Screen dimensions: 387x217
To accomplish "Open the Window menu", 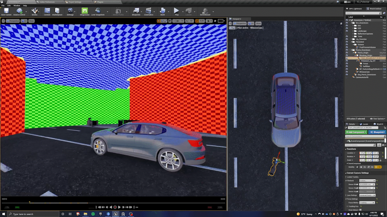I will point(17,5).
